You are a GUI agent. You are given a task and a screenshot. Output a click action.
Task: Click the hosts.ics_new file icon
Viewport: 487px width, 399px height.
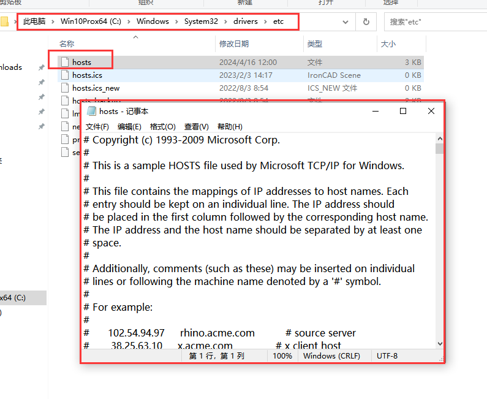coord(65,88)
